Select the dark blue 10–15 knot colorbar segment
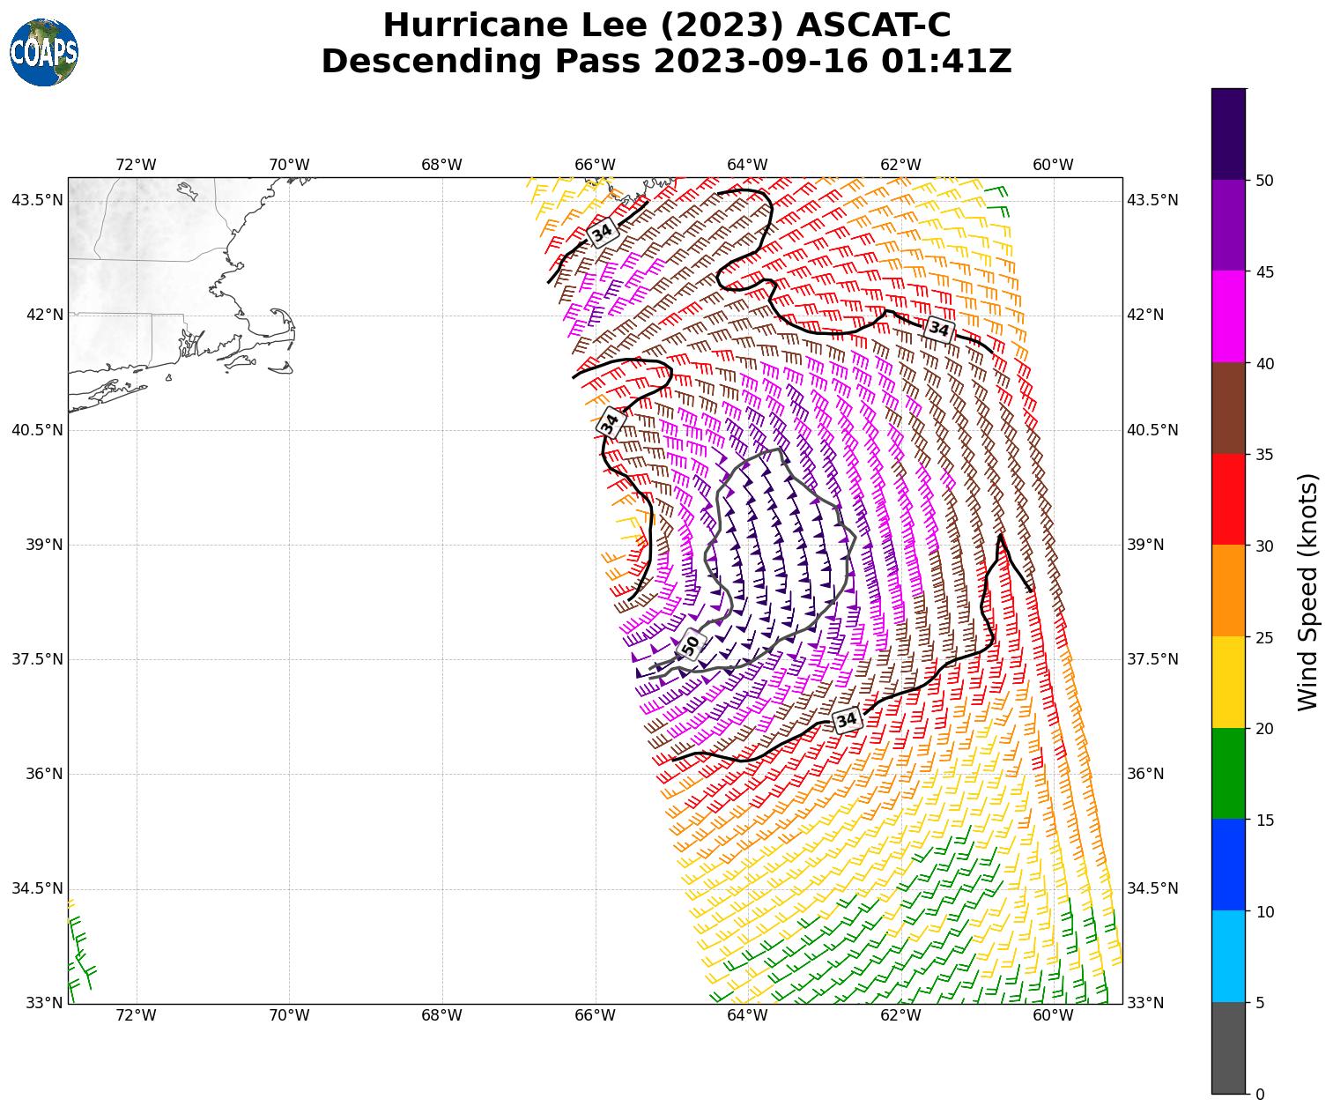This screenshot has width=1333, height=1114. point(1228,865)
